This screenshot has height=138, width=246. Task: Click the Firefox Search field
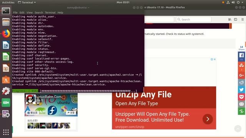194,20
